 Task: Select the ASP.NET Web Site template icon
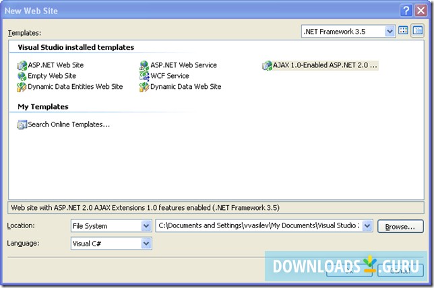22,65
